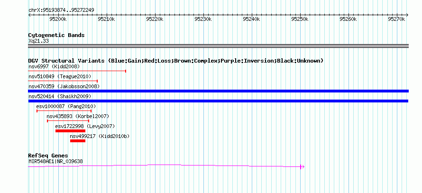Open nsv470359 (Jakobsson2008) variant label
422x193 pixels.
[x=64, y=86]
